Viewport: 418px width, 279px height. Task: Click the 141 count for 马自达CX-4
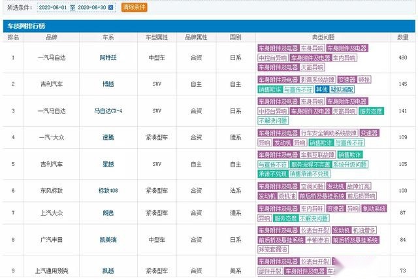tap(403, 110)
